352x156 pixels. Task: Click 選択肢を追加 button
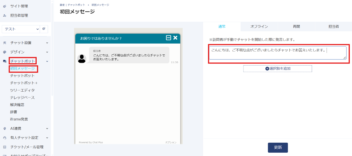[278, 69]
